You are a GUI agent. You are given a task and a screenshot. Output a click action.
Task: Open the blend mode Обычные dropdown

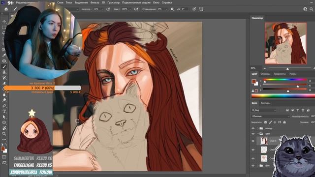tap(270, 117)
